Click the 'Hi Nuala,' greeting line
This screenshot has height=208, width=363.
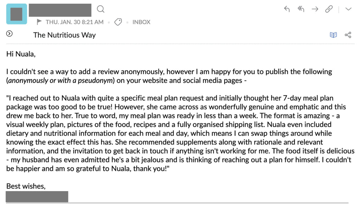[x=21, y=54]
